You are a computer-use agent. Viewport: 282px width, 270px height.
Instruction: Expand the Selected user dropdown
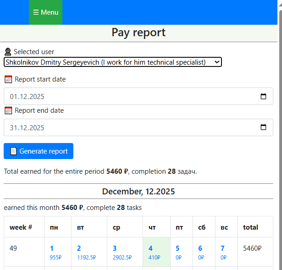click(x=112, y=62)
